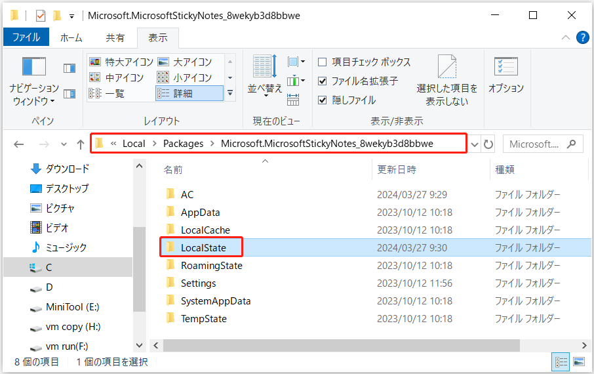
Task: Open the address bar history dropdown
Action: click(474, 144)
